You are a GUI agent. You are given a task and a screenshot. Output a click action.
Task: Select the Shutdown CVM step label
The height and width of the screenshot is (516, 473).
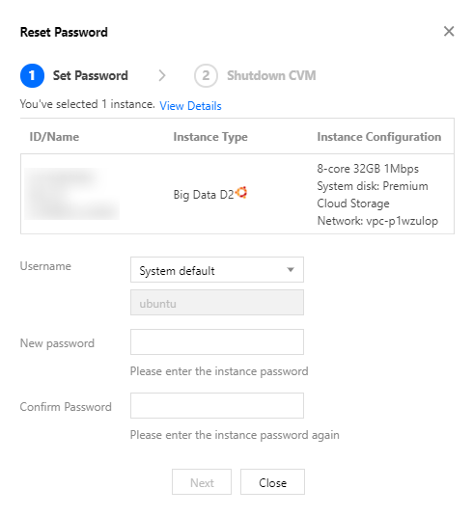271,75
